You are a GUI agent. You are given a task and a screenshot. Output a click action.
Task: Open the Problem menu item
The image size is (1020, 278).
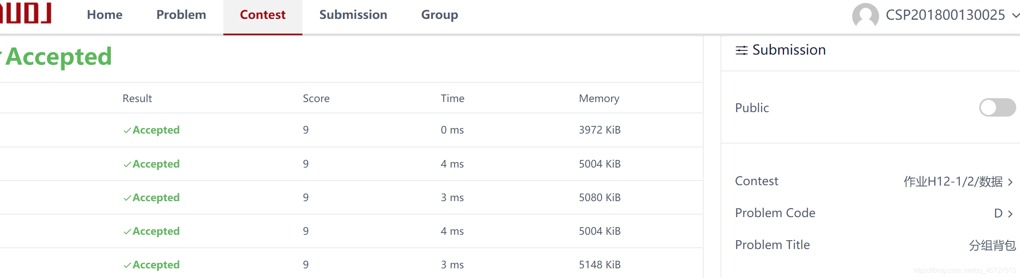pos(181,15)
